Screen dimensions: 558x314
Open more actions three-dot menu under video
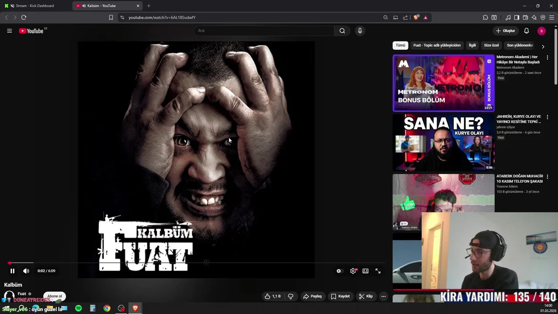384,297
